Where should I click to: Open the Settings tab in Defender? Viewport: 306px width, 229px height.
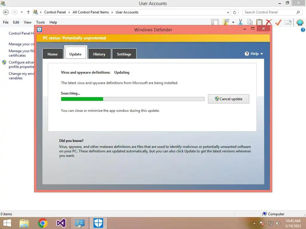pos(124,54)
